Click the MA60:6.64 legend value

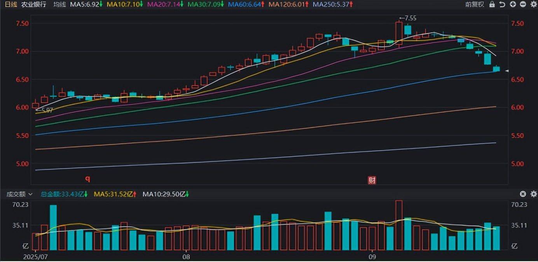(x=247, y=5)
